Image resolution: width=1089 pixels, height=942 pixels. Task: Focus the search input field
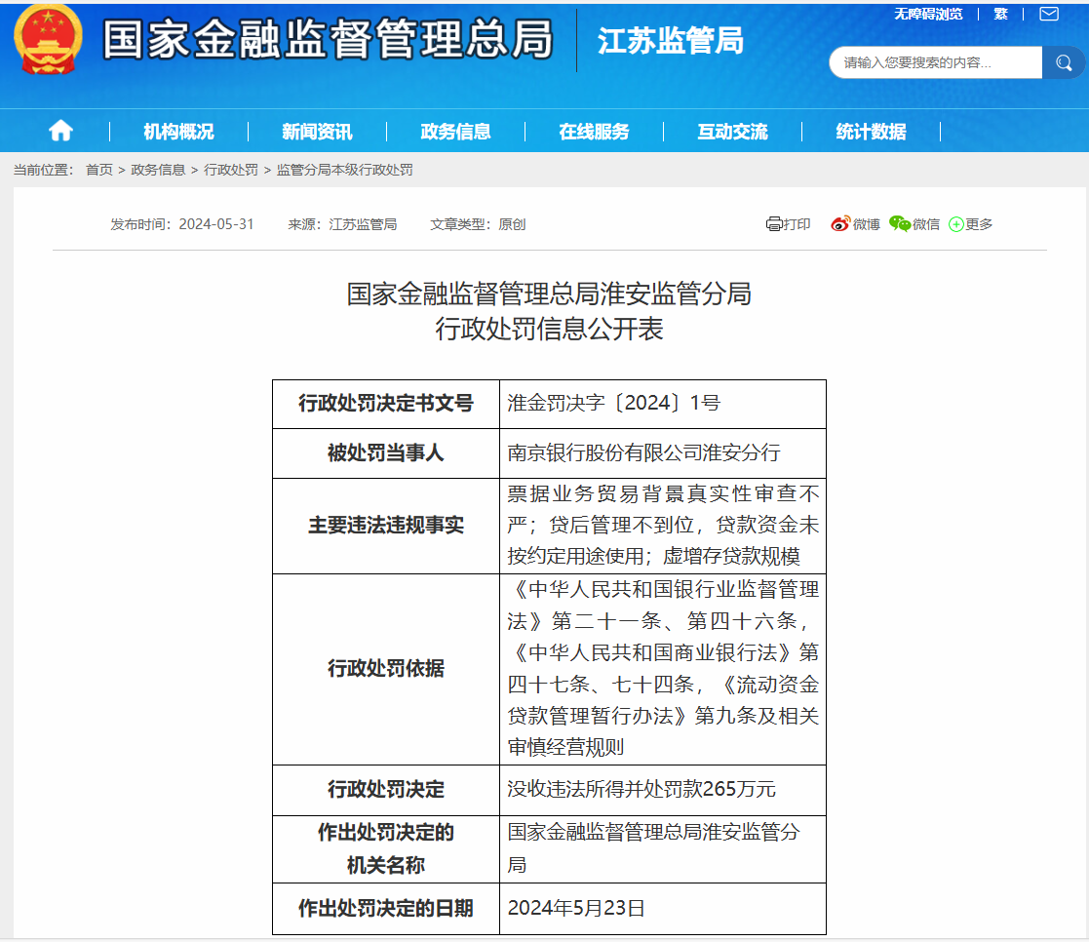[936, 62]
